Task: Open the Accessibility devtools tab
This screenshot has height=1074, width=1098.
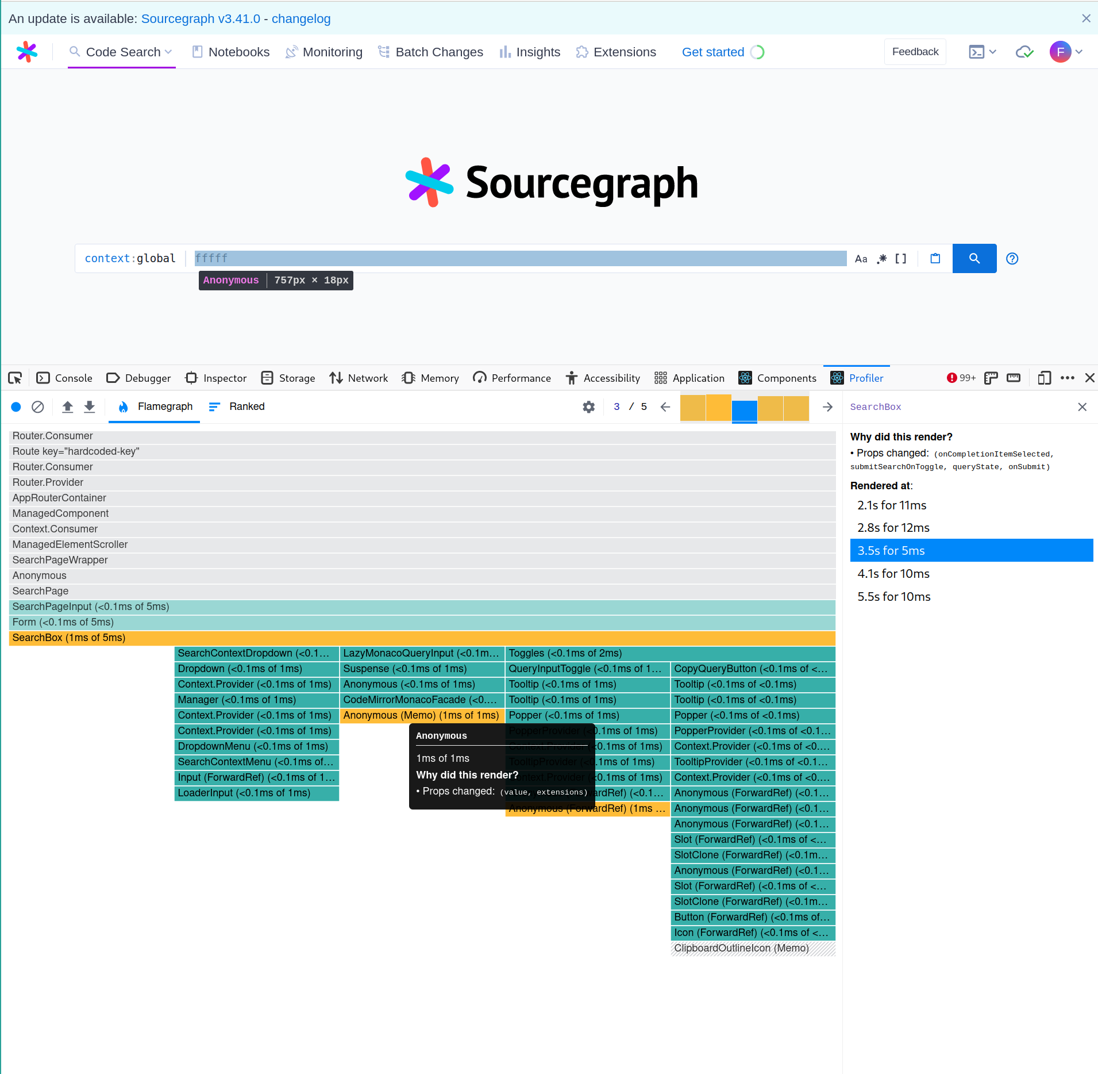Action: (603, 378)
